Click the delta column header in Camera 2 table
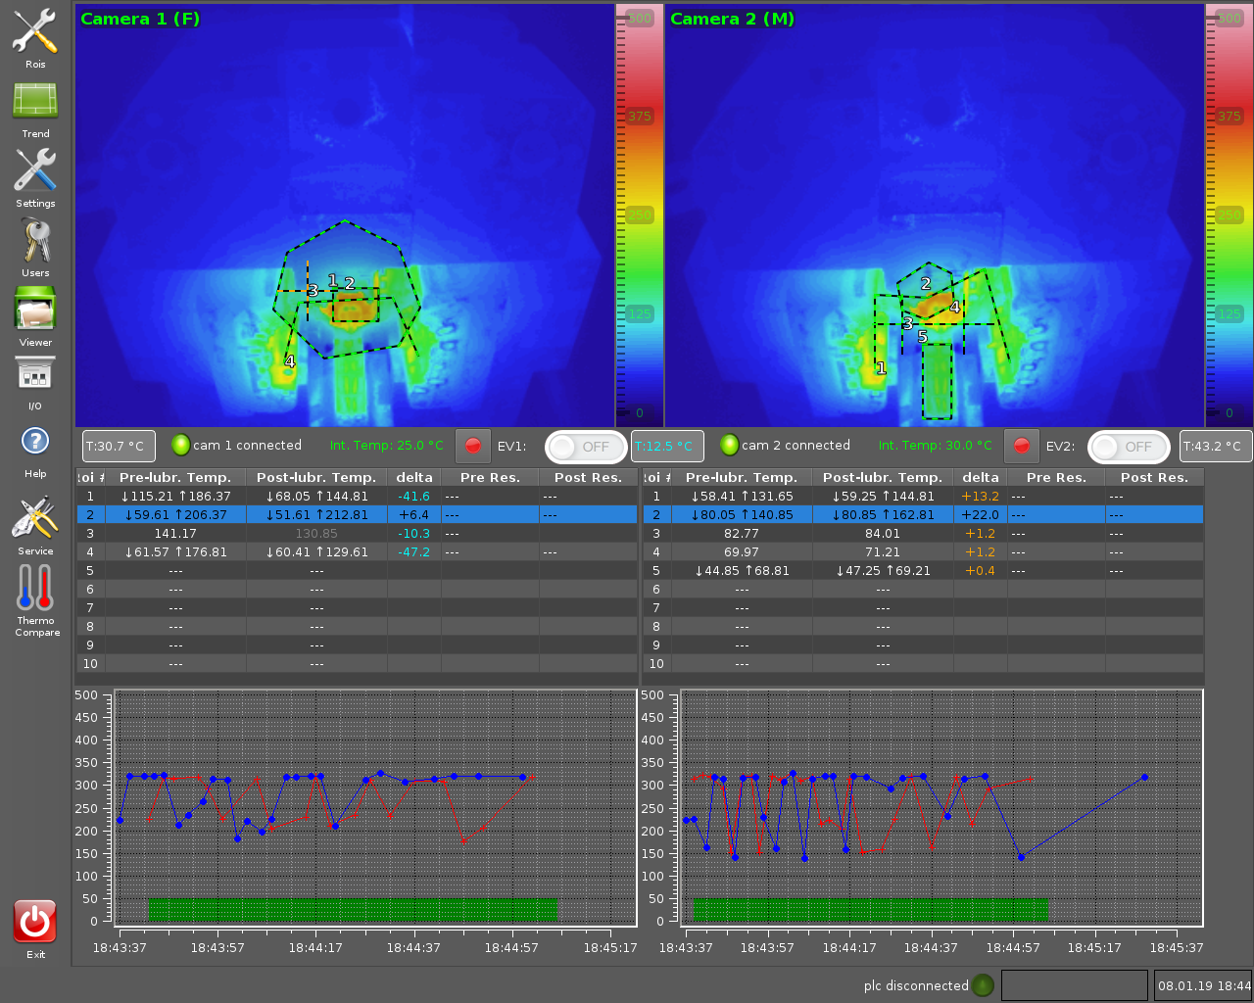Screen dimensions: 1254x1003 [x=980, y=478]
